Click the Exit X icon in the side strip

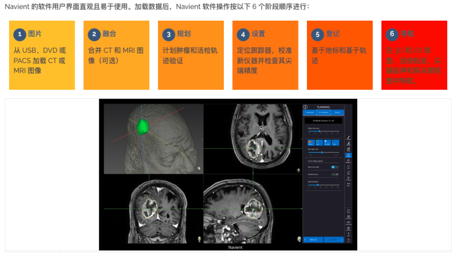coord(348,240)
